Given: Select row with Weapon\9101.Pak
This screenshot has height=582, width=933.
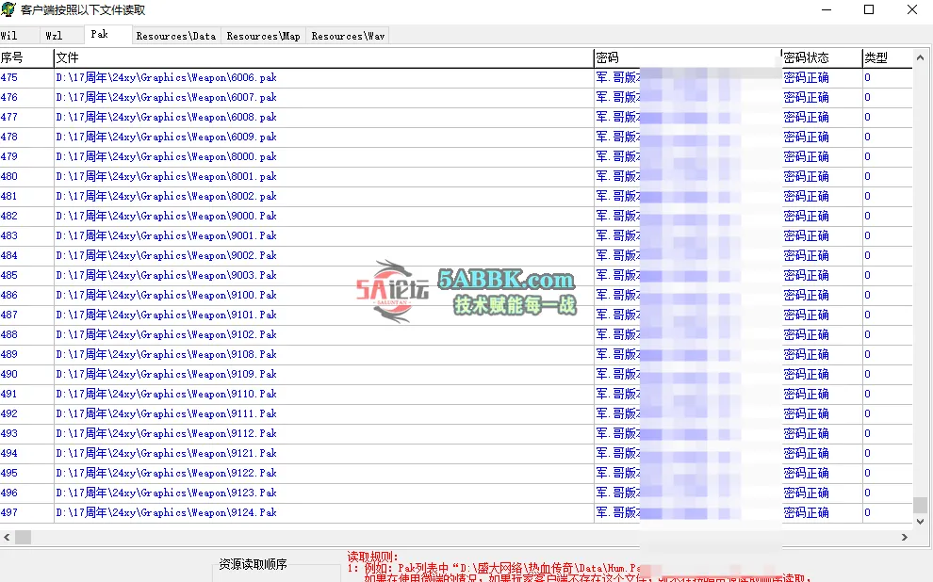Looking at the screenshot, I should [x=456, y=315].
